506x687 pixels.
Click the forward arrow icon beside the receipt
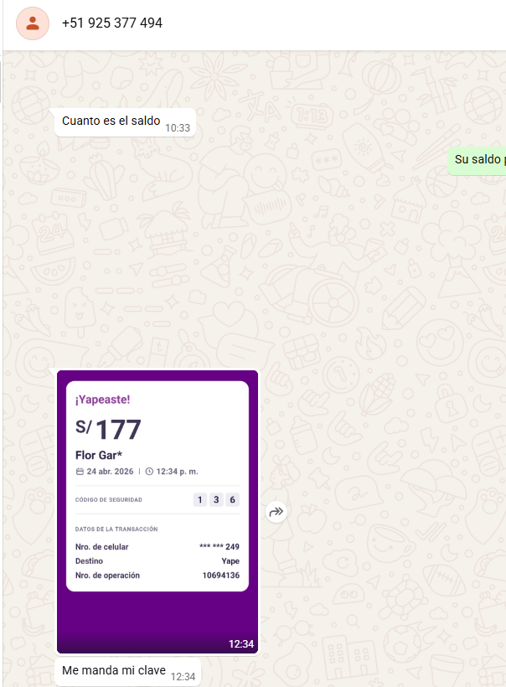tap(276, 511)
